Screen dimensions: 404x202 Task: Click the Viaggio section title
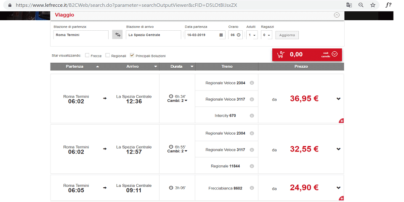(64, 15)
